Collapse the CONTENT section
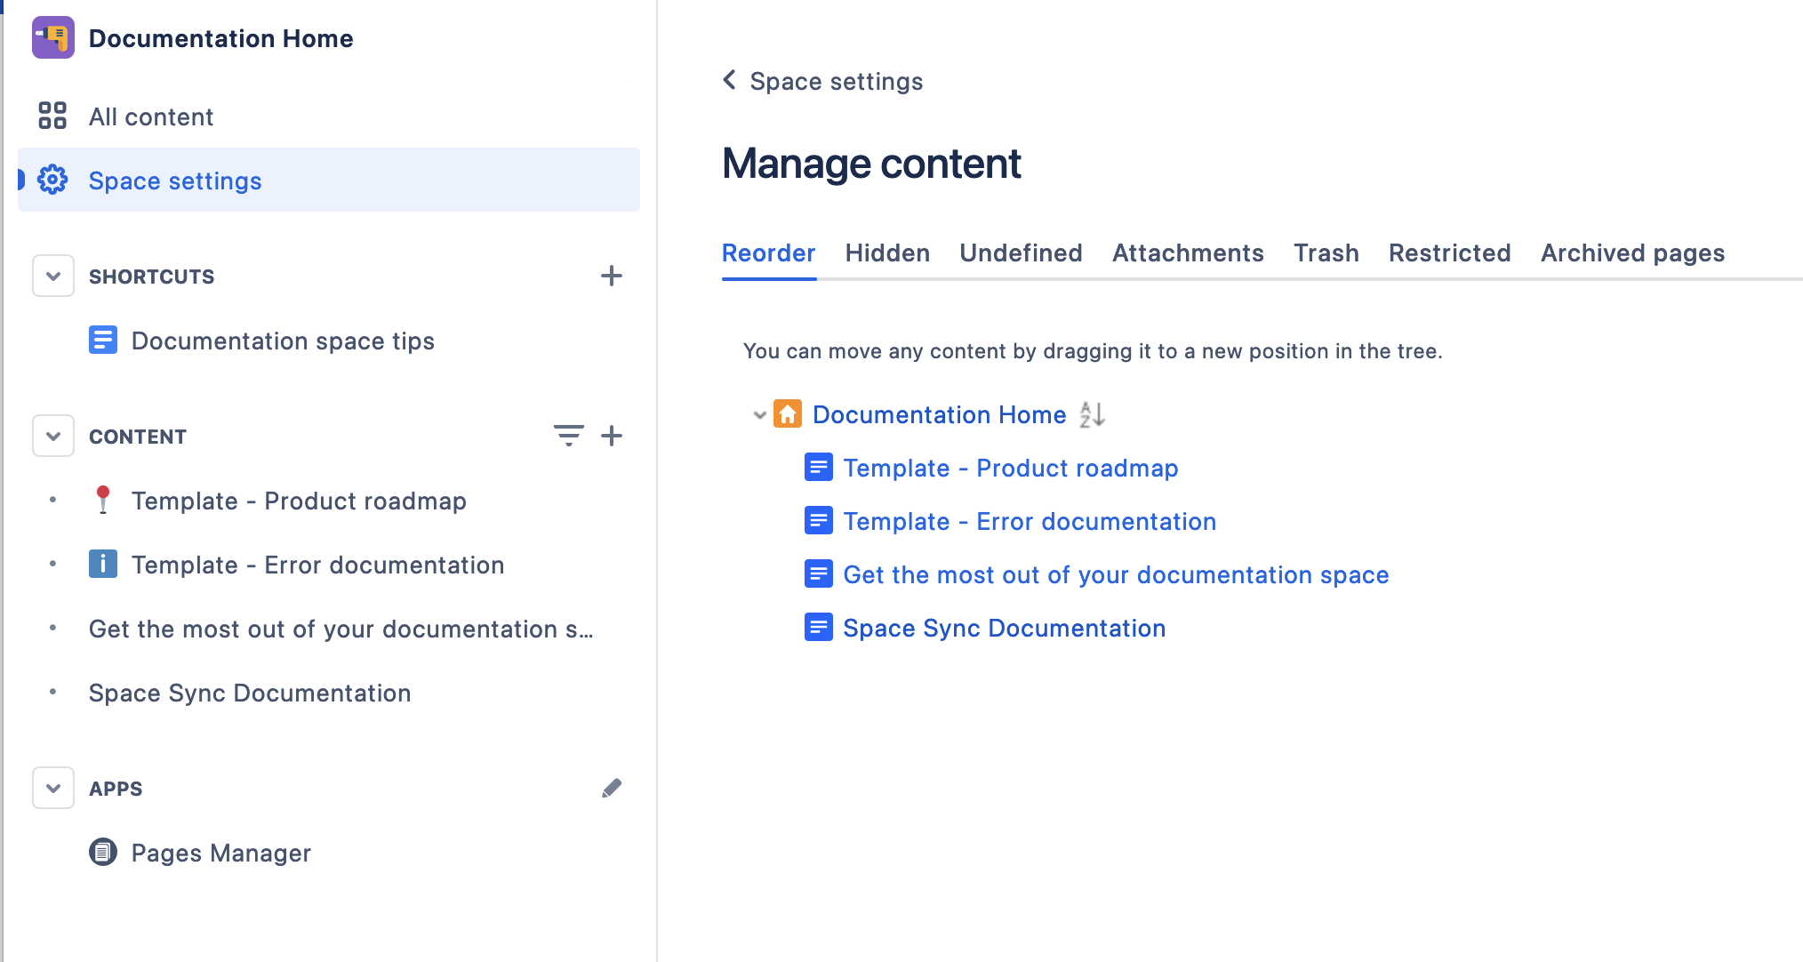 (52, 436)
